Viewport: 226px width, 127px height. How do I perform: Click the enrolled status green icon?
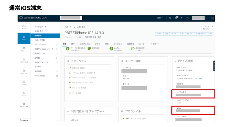(x=111, y=49)
